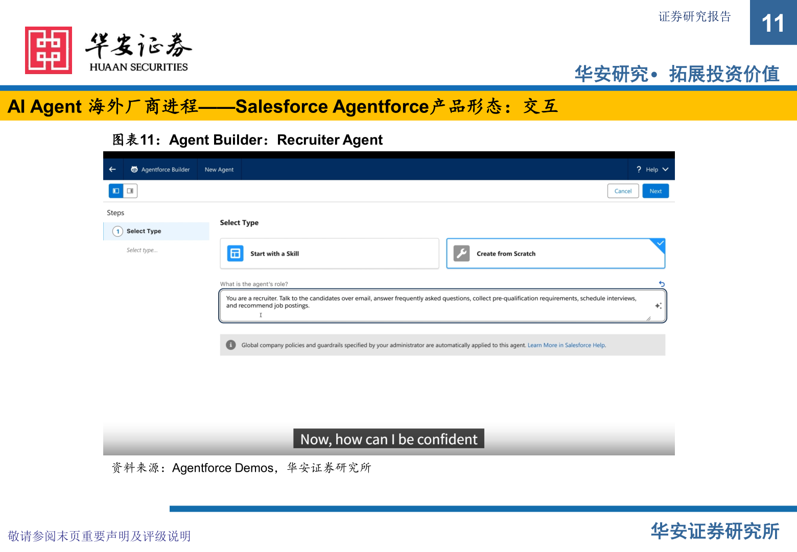This screenshot has width=797, height=552.
Task: Click the Cancel button
Action: pyautogui.click(x=623, y=191)
